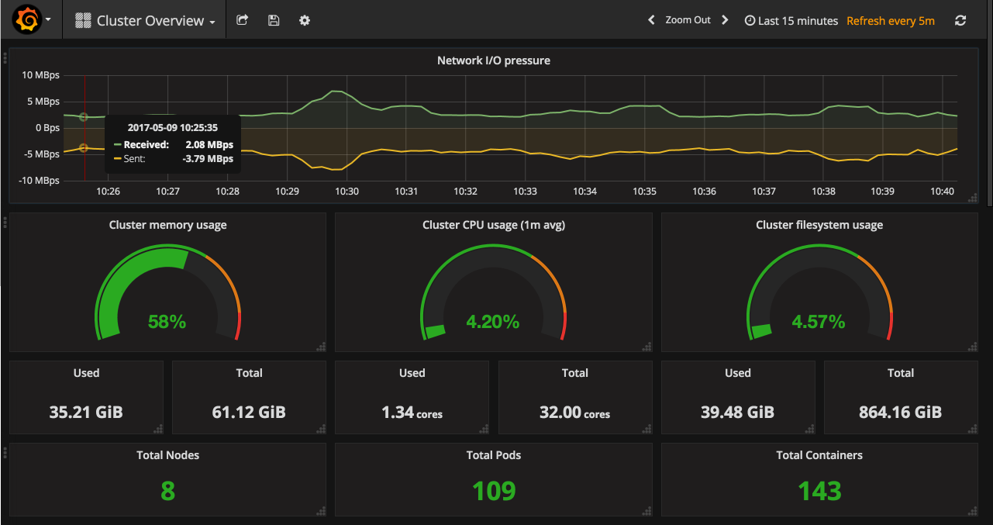Click resize grip of the 39.48 GiB panel
Image resolution: width=993 pixels, height=525 pixels.
[810, 428]
